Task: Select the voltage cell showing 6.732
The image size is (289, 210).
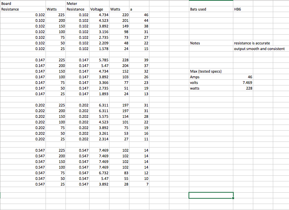Action: click(99, 173)
